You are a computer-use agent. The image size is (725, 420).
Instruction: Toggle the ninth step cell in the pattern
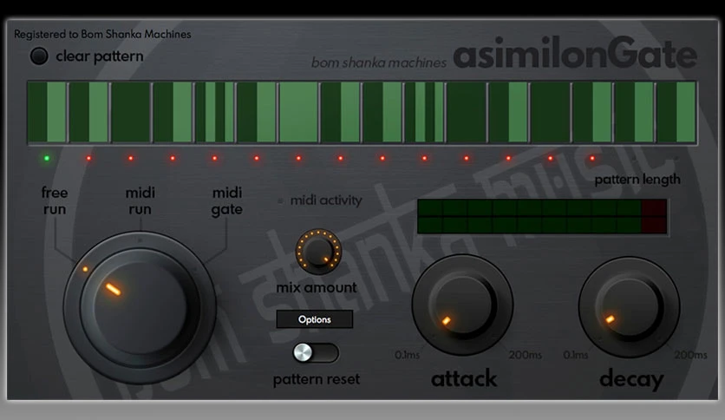[382, 112]
